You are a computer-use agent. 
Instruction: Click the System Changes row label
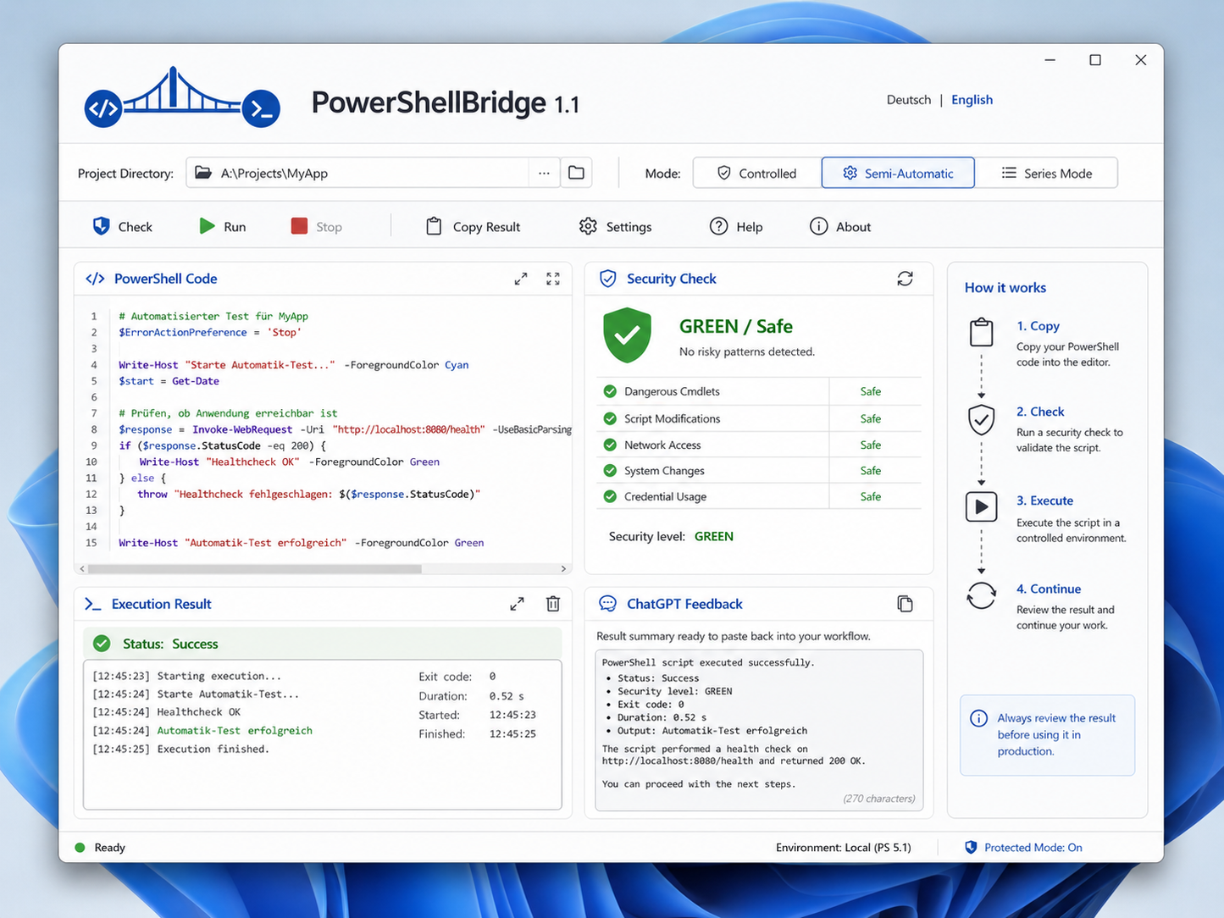pyautogui.click(x=664, y=471)
